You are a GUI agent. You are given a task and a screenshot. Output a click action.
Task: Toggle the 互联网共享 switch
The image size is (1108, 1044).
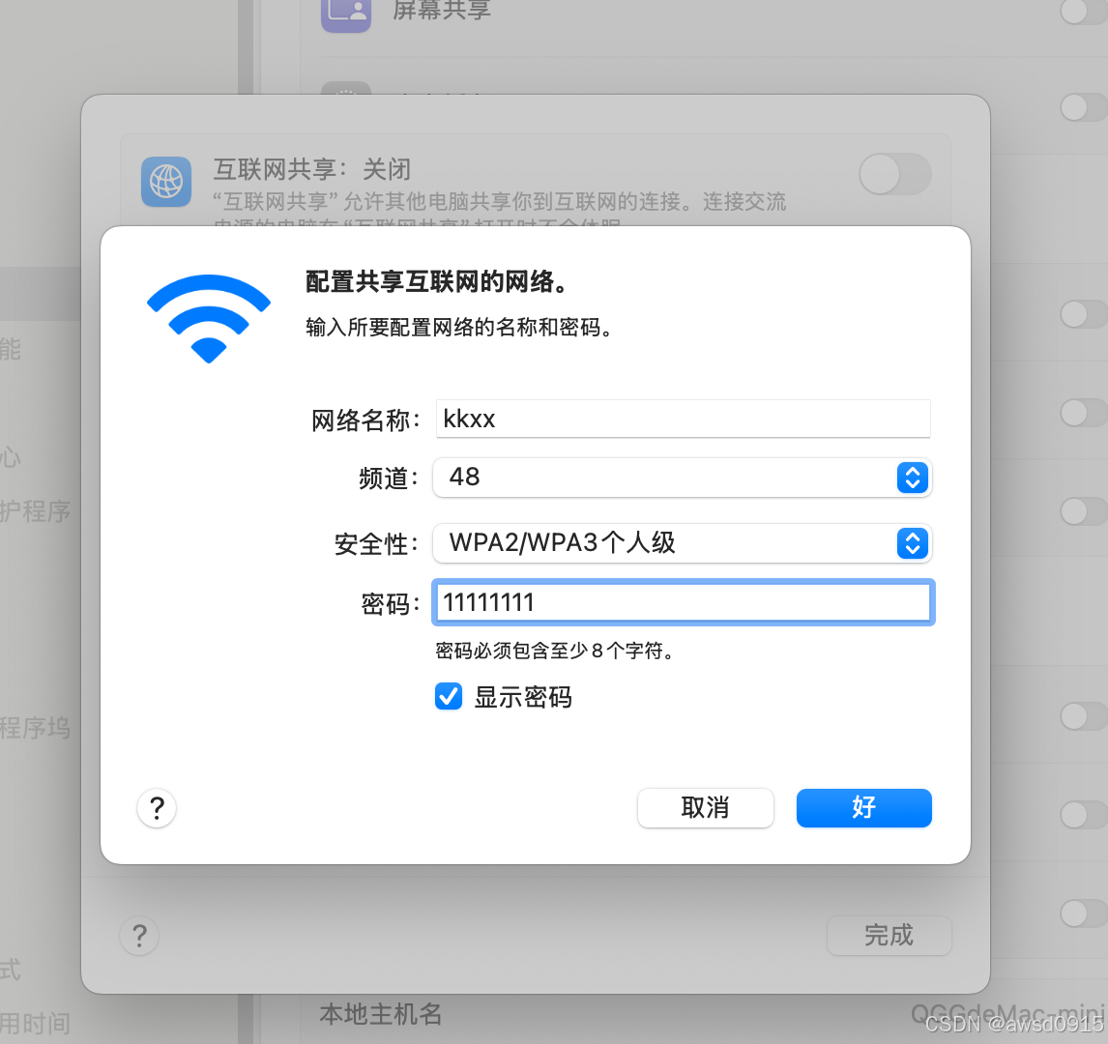coord(895,174)
